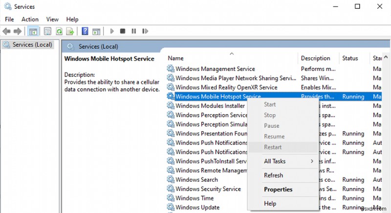This screenshot has width=391, height=213.
Task: Expand the All Tasks submenu
Action: [283, 161]
